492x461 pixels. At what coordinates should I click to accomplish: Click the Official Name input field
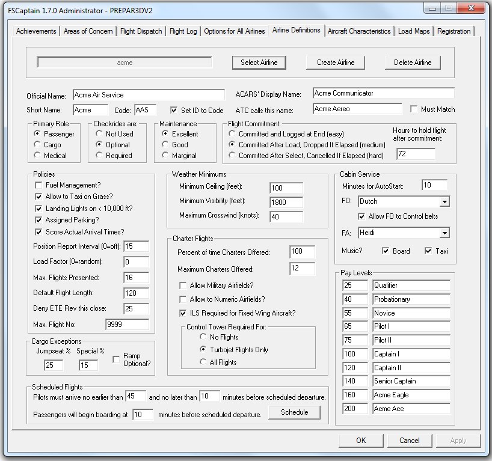pyautogui.click(x=149, y=95)
